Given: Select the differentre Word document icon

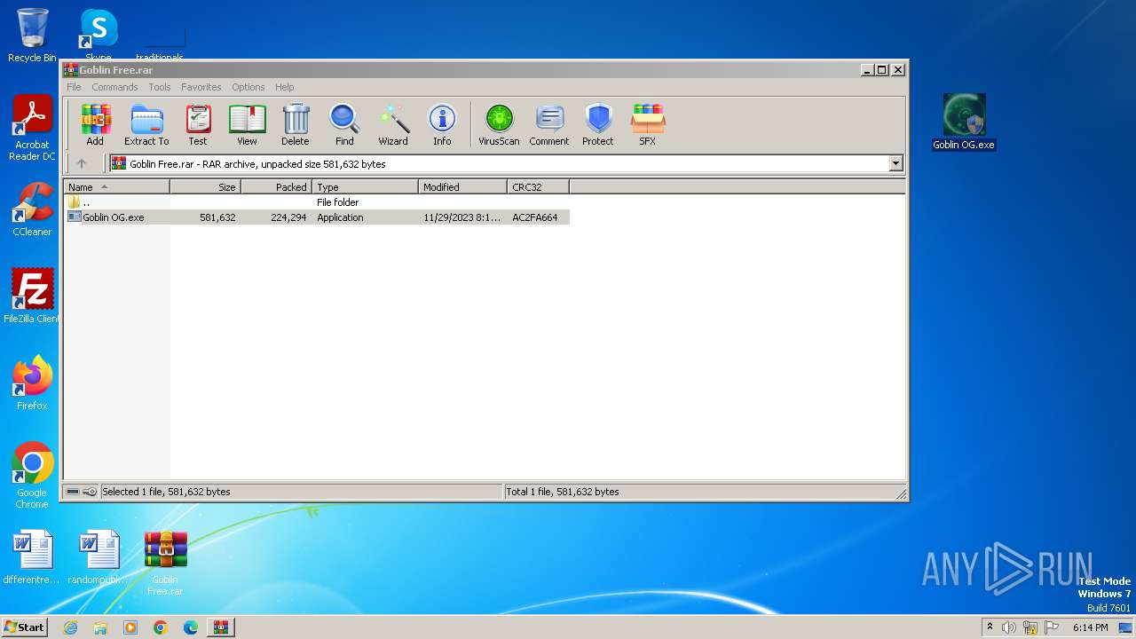Looking at the screenshot, I should pos(32,557).
